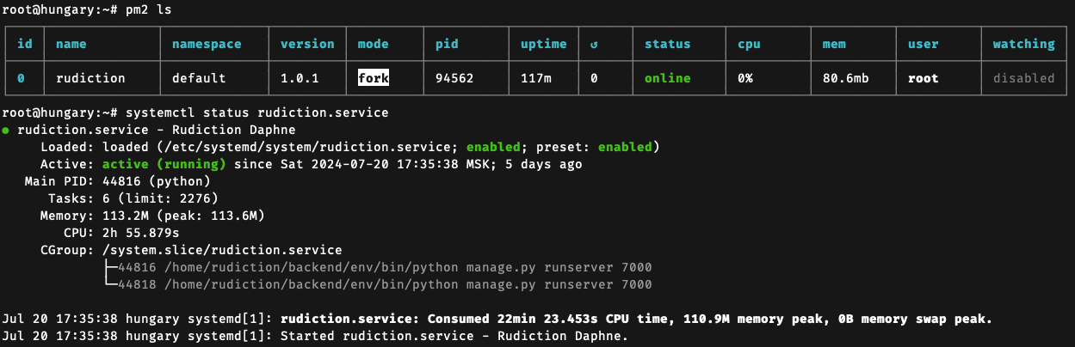Click the tree branch symbol beside PID 44816
Image resolution: width=1075 pixels, height=347 pixels.
click(110, 267)
